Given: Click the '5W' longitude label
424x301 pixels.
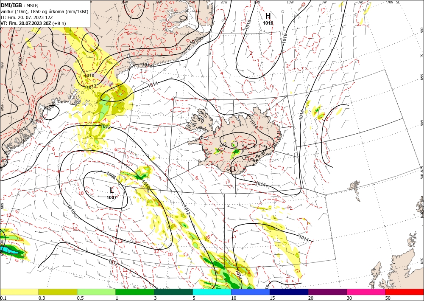Looking at the screenshot, I should 324,2.
